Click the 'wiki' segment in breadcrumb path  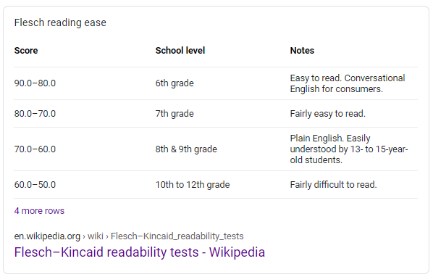pos(96,236)
